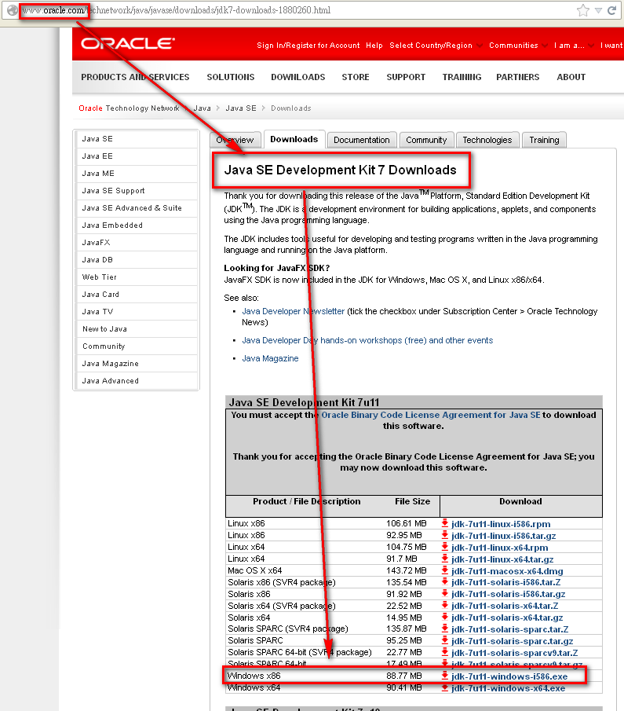Select Java SE Support in the sidebar
Image resolution: width=624 pixels, height=711 pixels.
[x=137, y=190]
